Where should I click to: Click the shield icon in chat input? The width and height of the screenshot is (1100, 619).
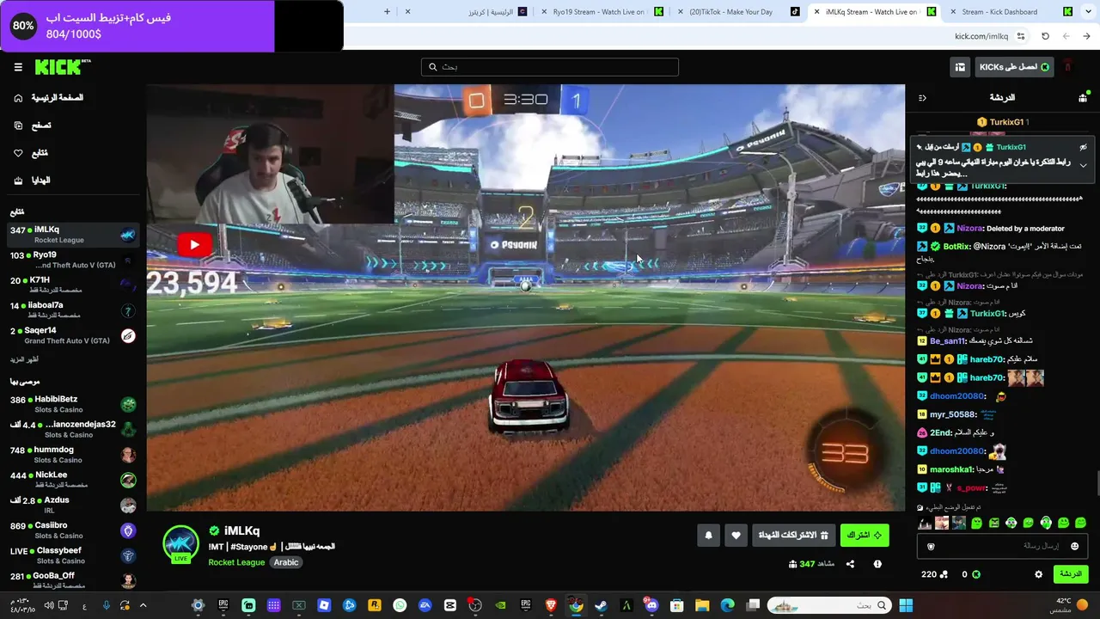tap(931, 546)
